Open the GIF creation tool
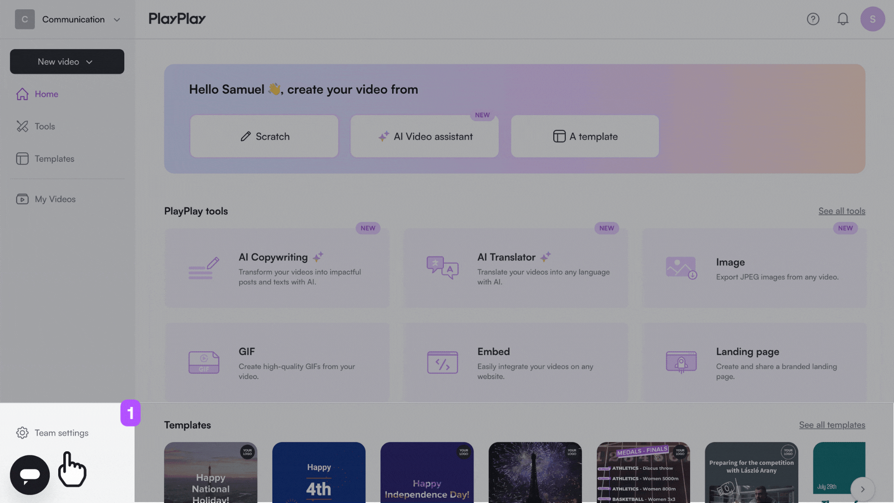This screenshot has height=503, width=894. coord(277,363)
